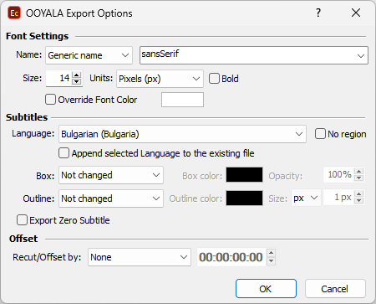
Task: Click the EZConvert app icon in title bar
Action: (14, 13)
